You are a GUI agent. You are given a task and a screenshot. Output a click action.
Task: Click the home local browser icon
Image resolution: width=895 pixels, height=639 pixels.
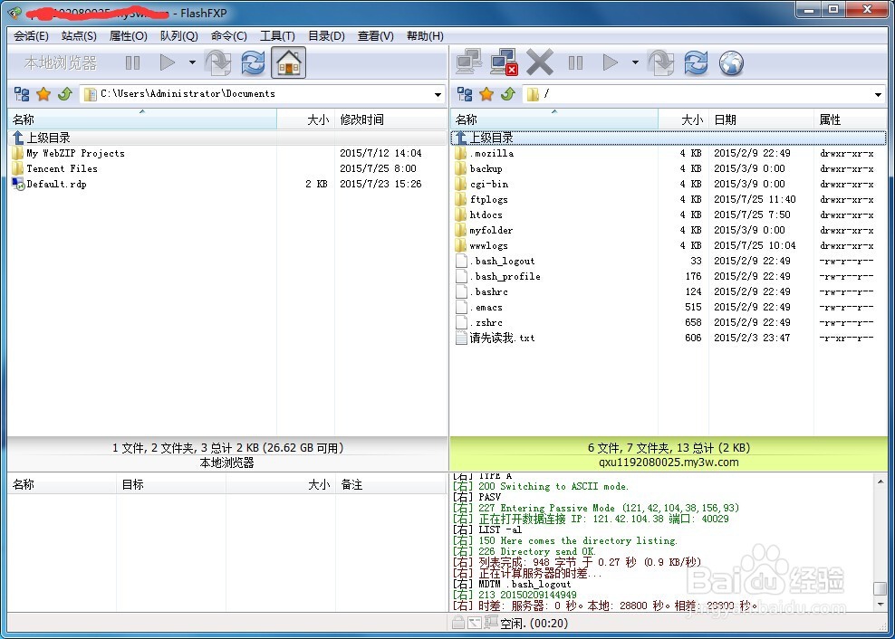pos(288,62)
